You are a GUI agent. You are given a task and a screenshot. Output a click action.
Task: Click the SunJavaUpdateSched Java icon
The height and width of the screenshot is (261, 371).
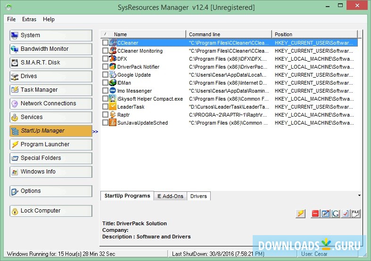113,123
